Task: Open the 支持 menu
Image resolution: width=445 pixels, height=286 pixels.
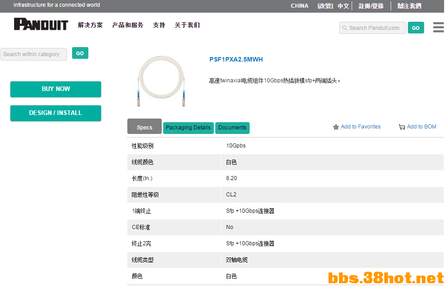Action: (x=159, y=25)
